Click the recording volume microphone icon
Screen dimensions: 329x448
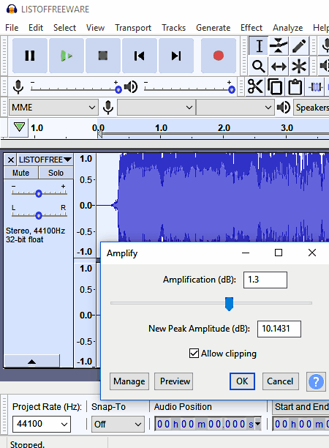(18, 87)
